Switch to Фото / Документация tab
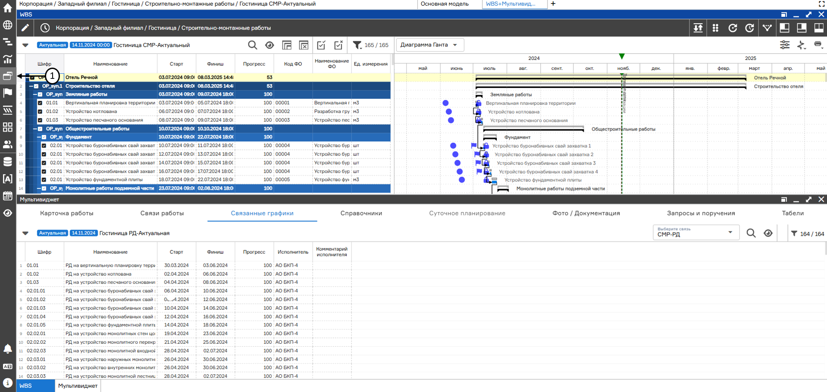 pyautogui.click(x=586, y=213)
